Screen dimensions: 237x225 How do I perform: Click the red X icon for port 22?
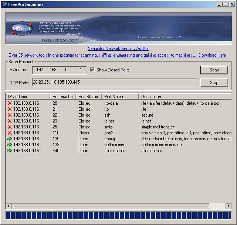click(10, 115)
